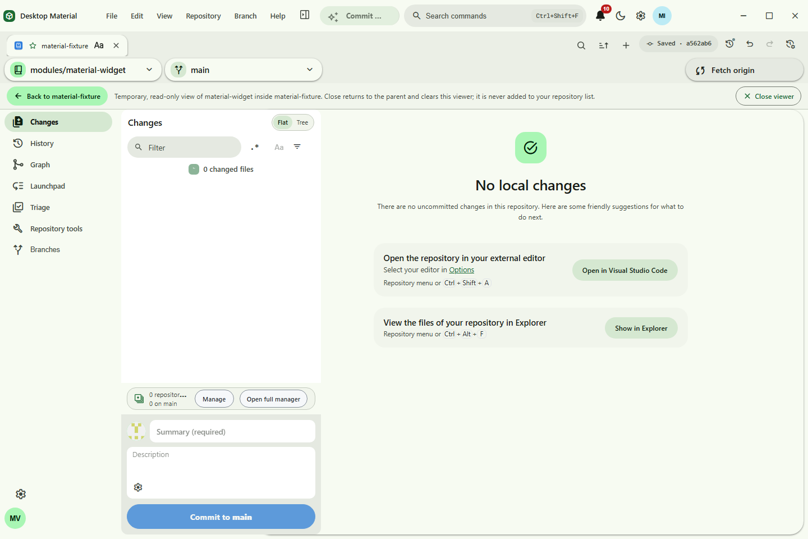Open the Repository menu
This screenshot has height=539, width=808.
point(203,16)
